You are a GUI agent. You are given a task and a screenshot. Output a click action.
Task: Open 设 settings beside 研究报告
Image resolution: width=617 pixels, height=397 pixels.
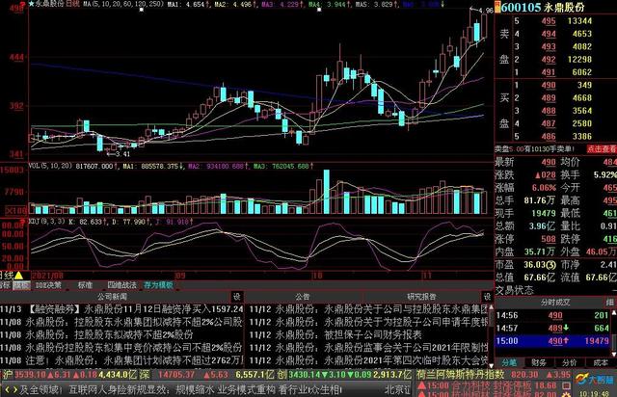pyautogui.click(x=487, y=296)
